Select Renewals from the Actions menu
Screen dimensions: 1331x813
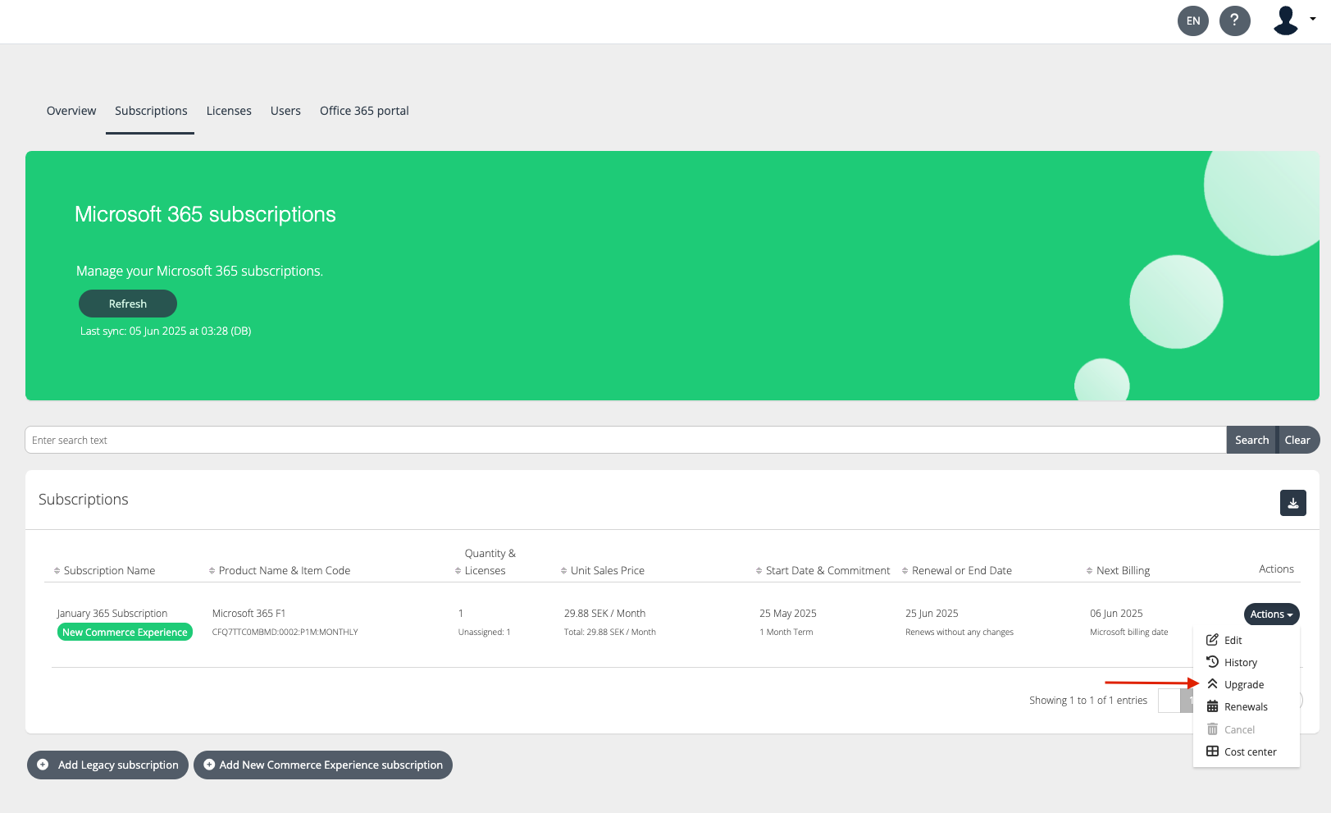click(x=1245, y=706)
